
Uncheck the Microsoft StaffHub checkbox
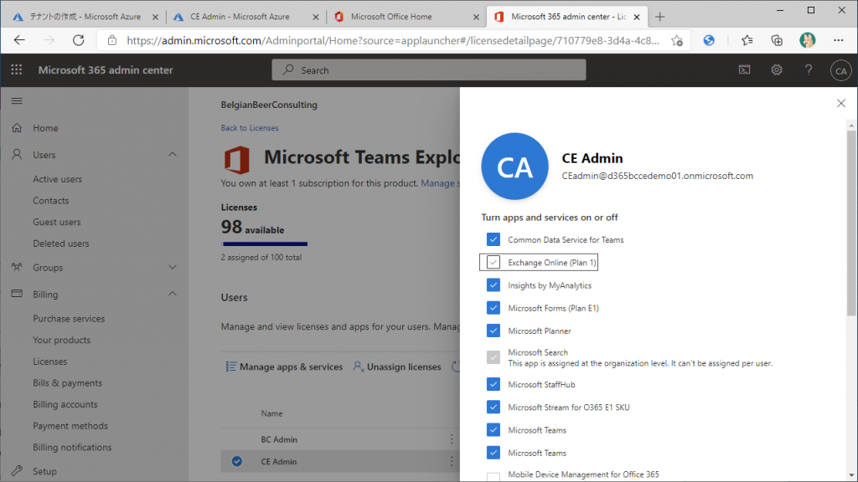pyautogui.click(x=493, y=384)
